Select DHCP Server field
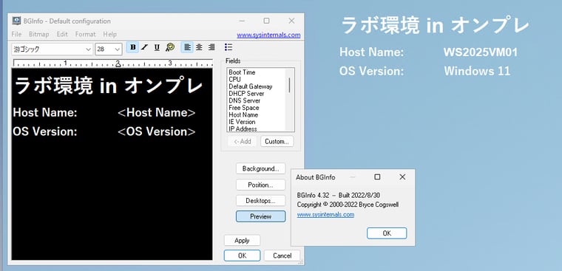Viewport: 562px width, 271px height. (246, 94)
